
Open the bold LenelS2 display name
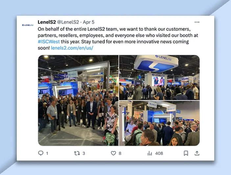click(x=47, y=22)
